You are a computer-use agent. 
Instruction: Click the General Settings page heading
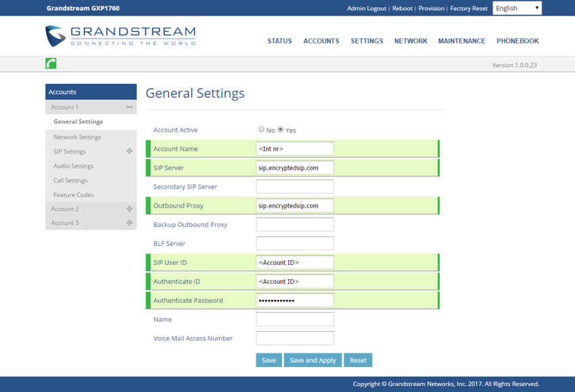click(195, 93)
